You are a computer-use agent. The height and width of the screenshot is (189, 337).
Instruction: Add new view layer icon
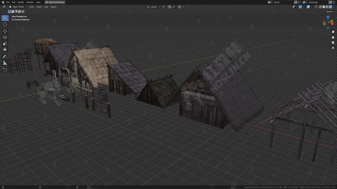330,2
